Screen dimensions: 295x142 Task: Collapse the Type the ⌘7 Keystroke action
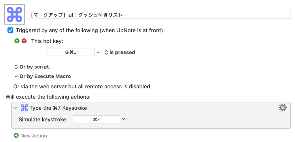click(x=16, y=108)
